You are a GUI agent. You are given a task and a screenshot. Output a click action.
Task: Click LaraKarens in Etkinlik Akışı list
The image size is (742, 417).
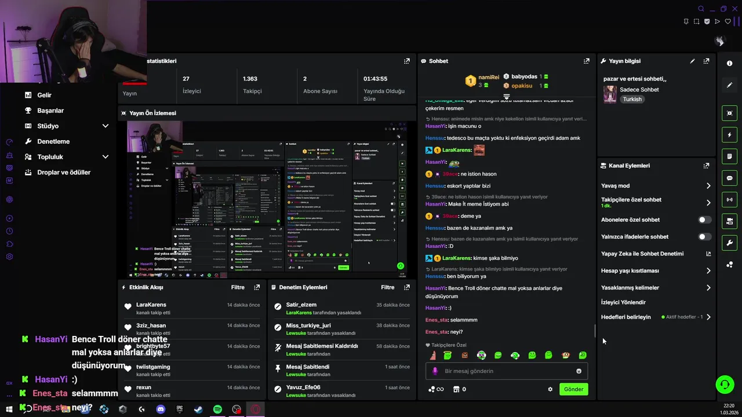[151, 305]
